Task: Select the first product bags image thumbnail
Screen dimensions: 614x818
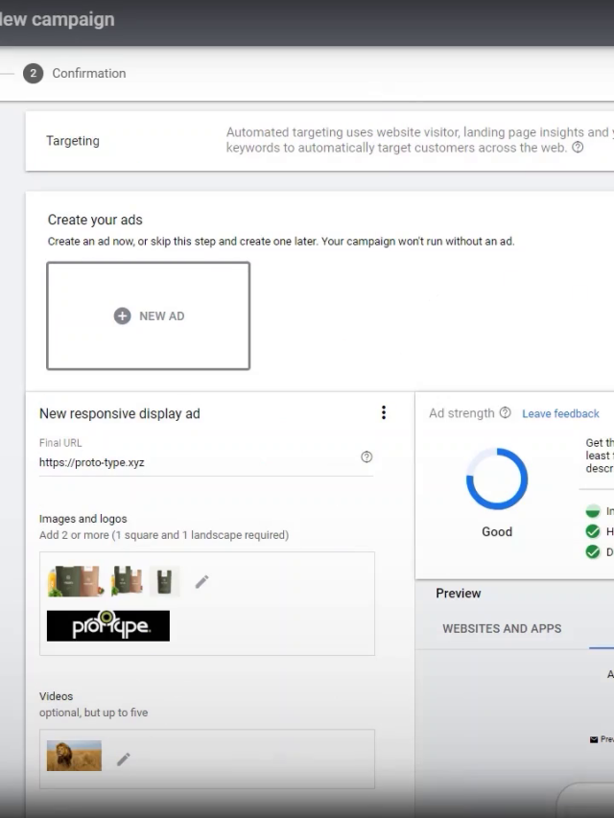Action: [75, 581]
